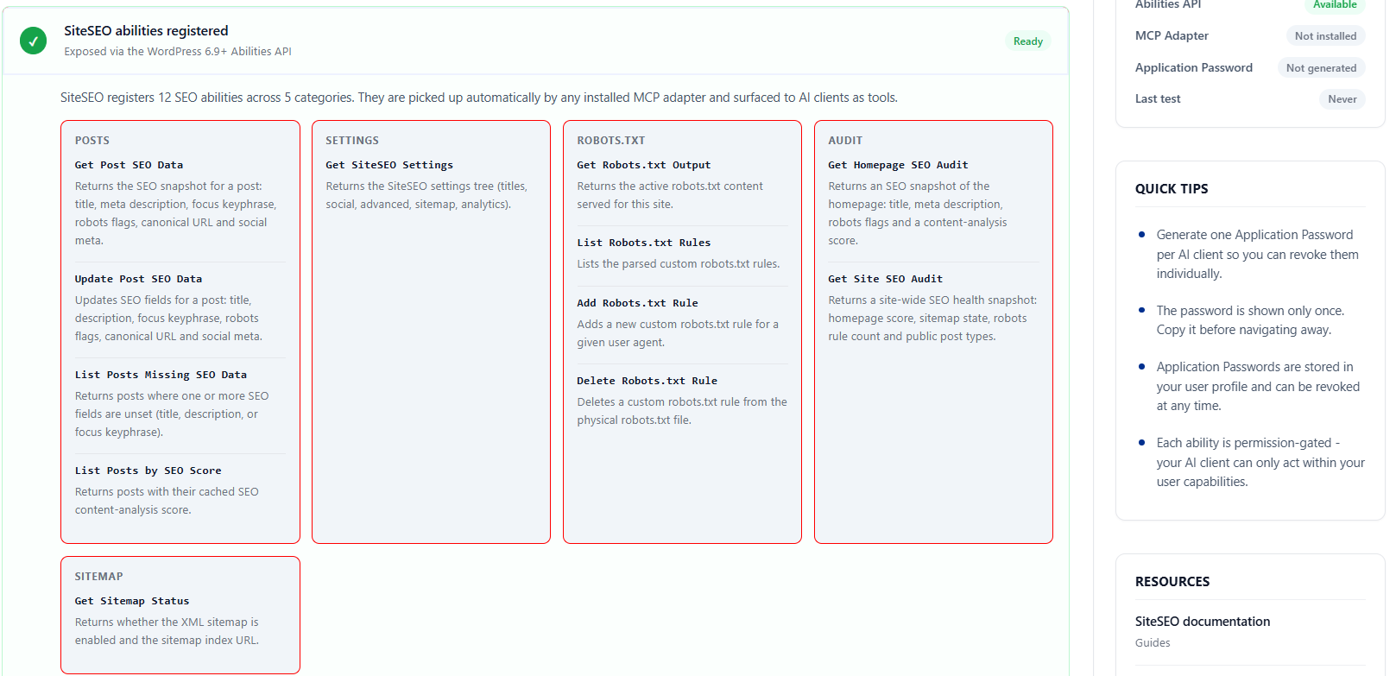
Task: Click 'Returns an SEO snapshot of the homepage' description
Action: tap(918, 213)
